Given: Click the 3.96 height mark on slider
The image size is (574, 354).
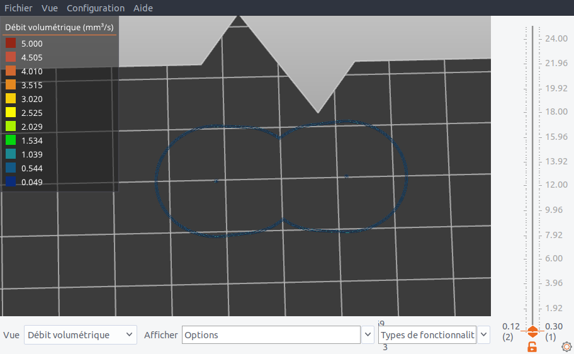Looking at the screenshot, I should tap(553, 283).
